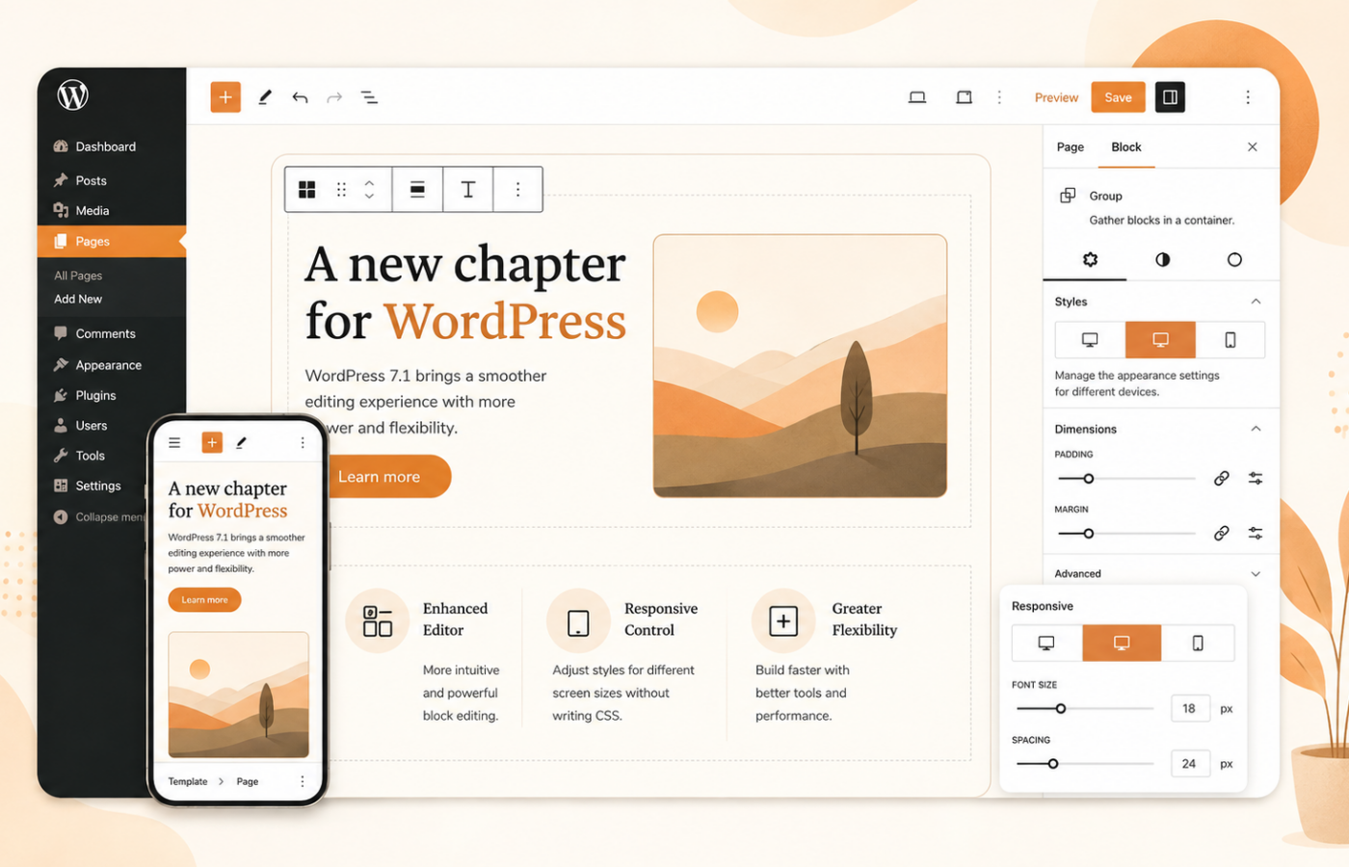The width and height of the screenshot is (1349, 867).
Task: Open padding custom options
Action: click(1256, 479)
